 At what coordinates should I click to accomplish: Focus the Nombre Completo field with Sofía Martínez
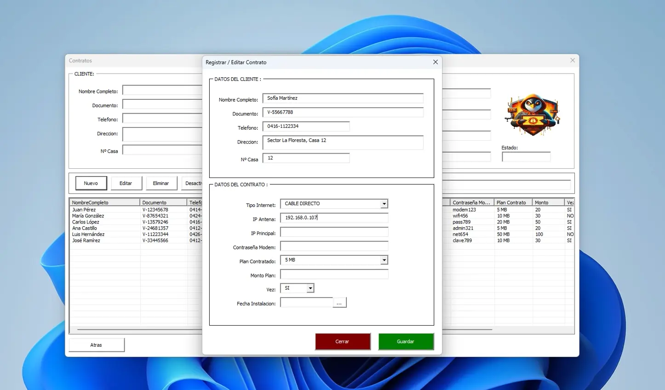tap(343, 98)
